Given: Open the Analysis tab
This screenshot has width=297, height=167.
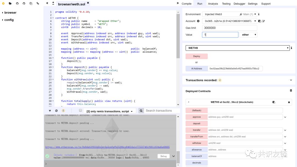Looking at the screenshot, I should (x=213, y=4).
